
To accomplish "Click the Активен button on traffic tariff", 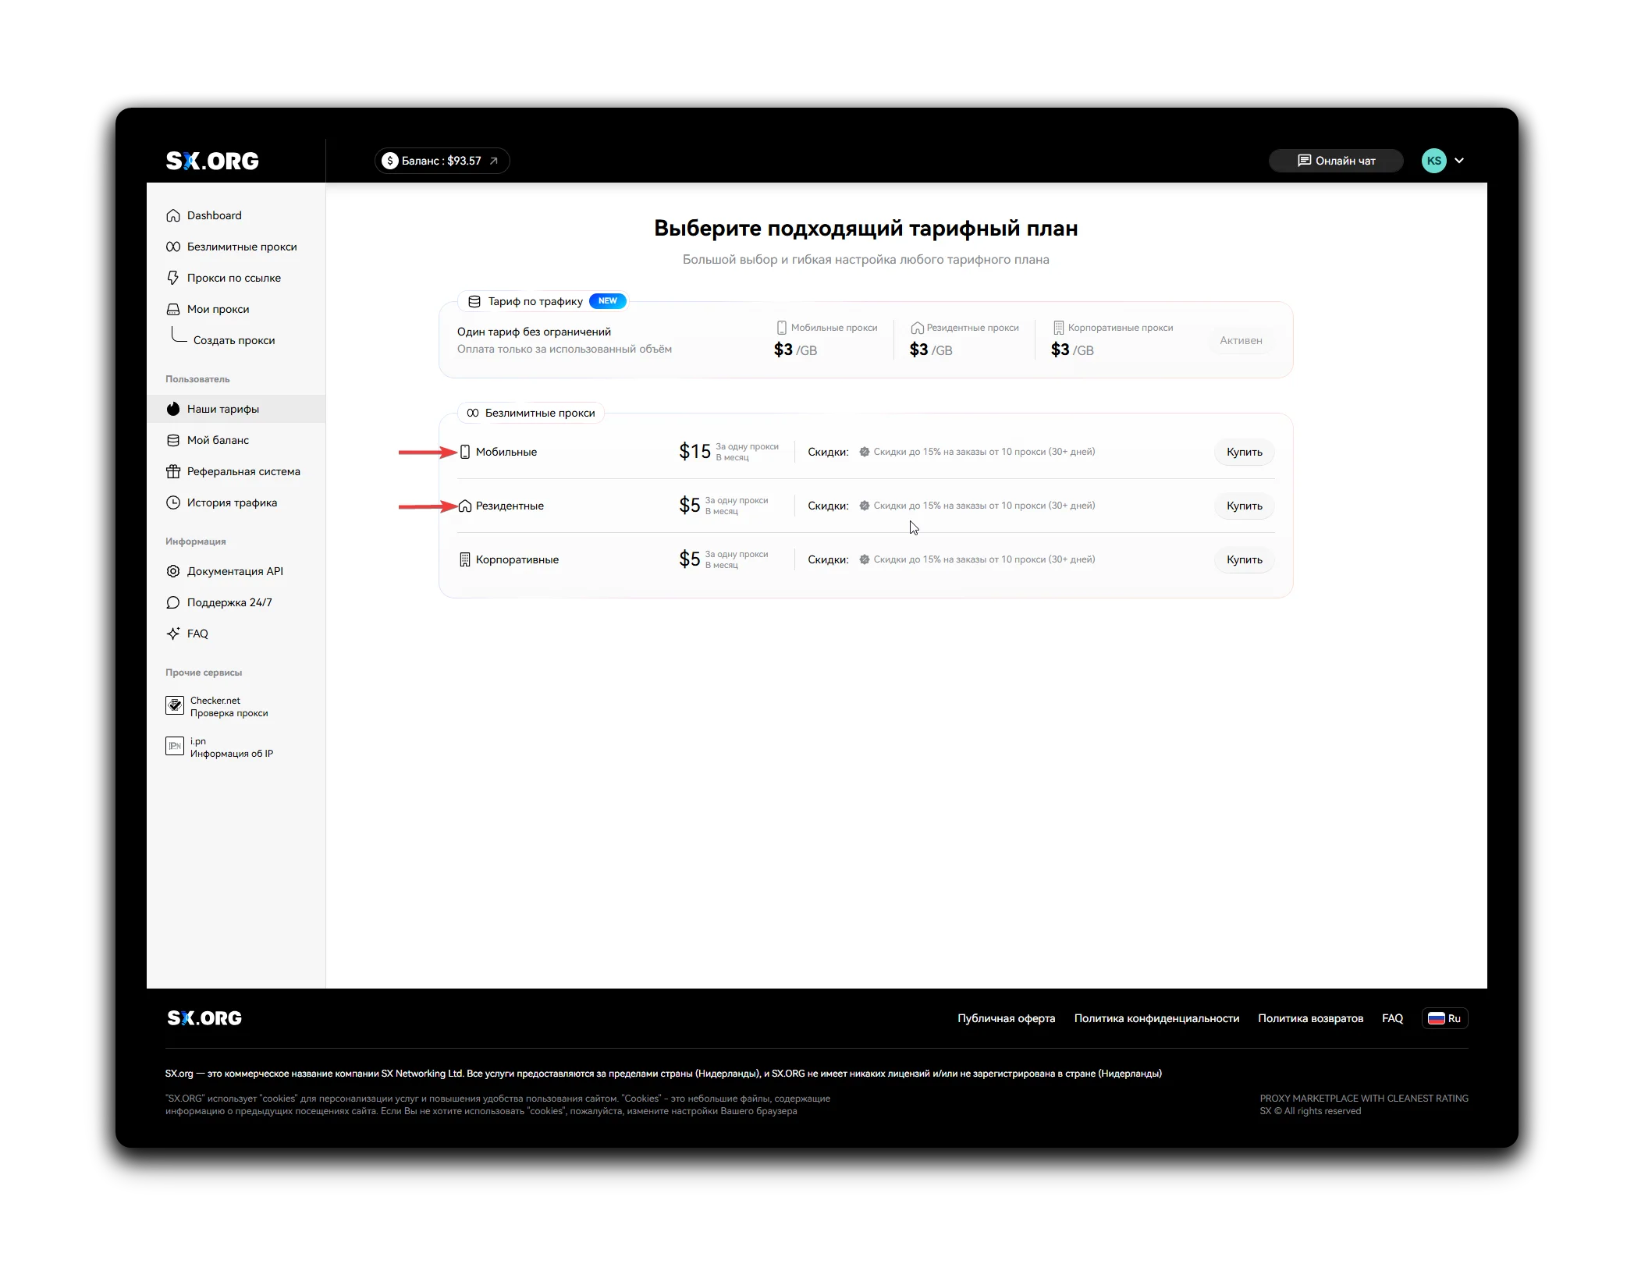I will (1241, 340).
